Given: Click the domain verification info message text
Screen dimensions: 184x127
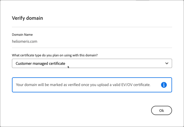Looking at the screenshot, I should tap(83, 85).
